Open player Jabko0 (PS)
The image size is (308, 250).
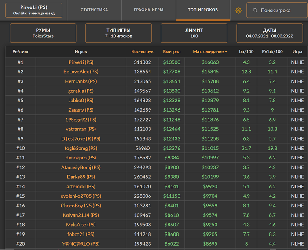tap(81, 100)
